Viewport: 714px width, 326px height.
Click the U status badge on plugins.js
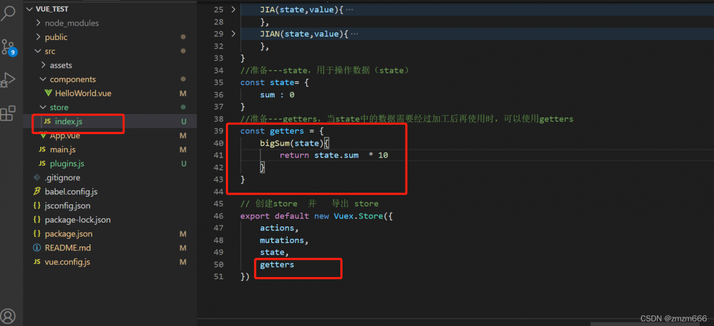[x=184, y=164]
